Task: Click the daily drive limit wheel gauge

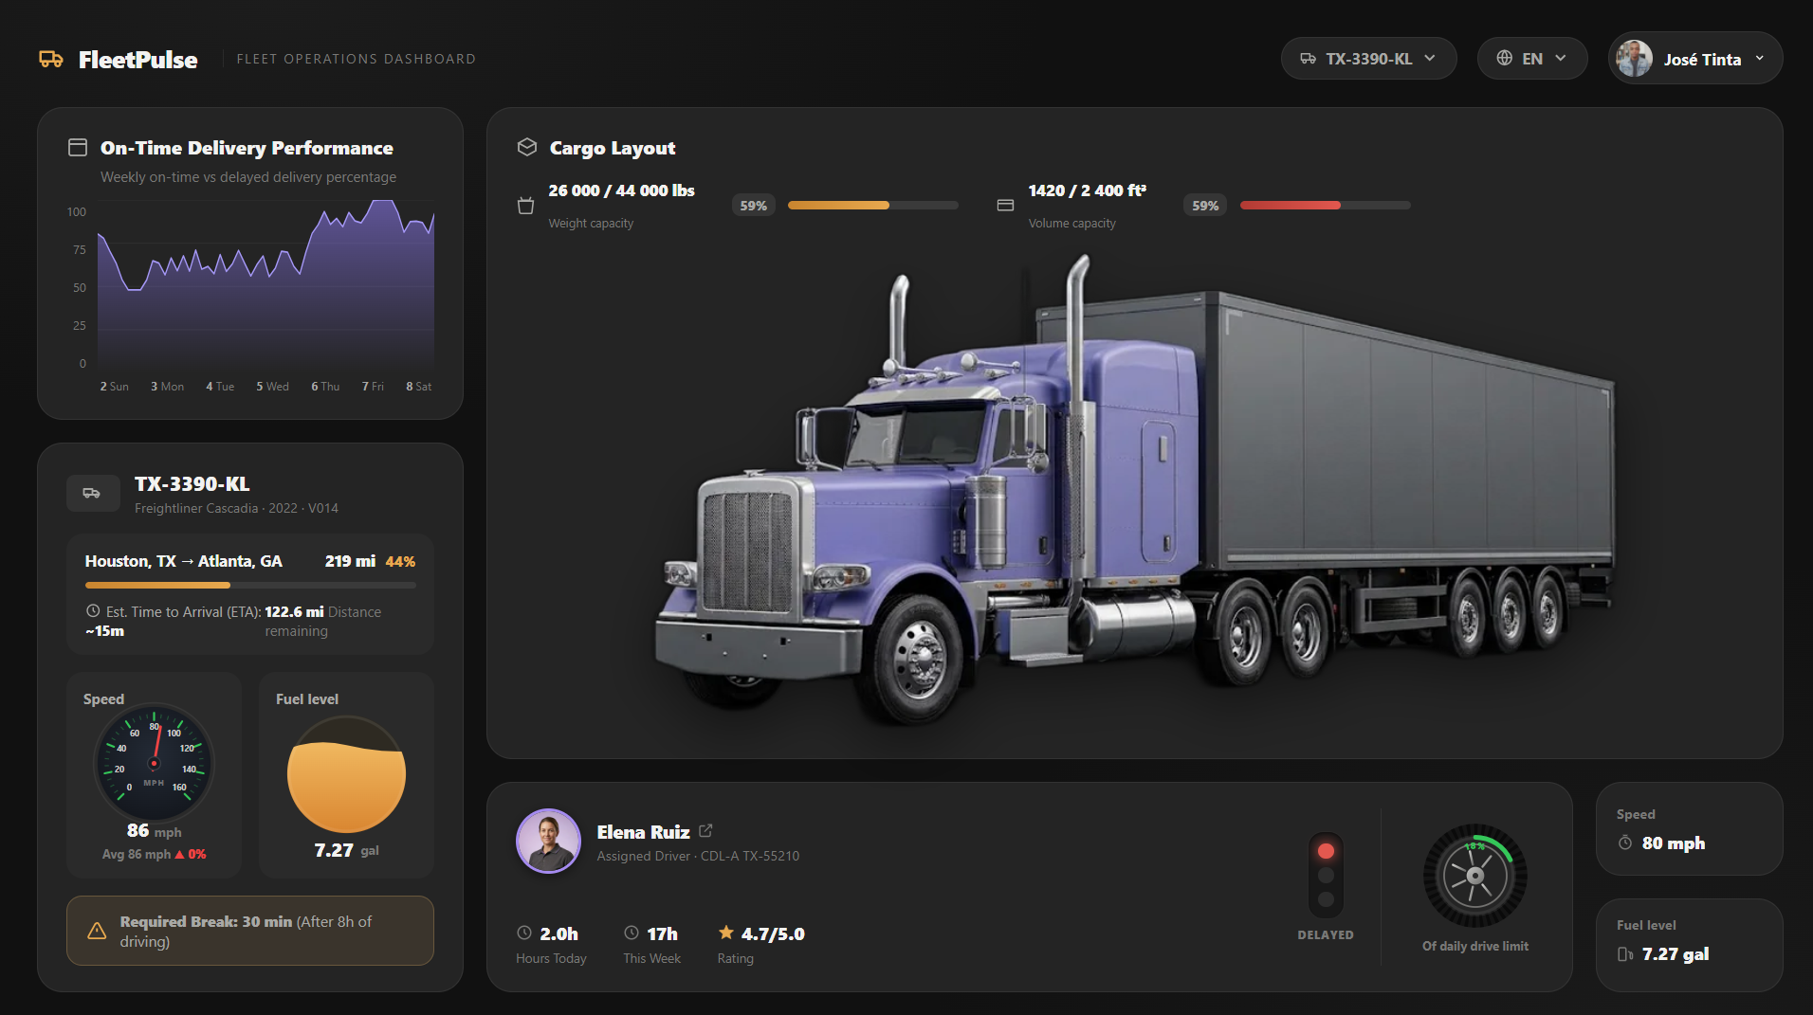Action: point(1474,875)
